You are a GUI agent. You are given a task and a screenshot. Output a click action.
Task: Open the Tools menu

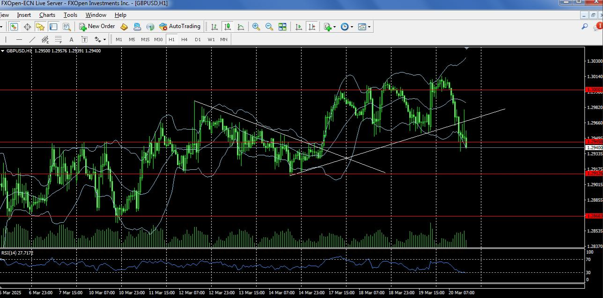tap(70, 15)
